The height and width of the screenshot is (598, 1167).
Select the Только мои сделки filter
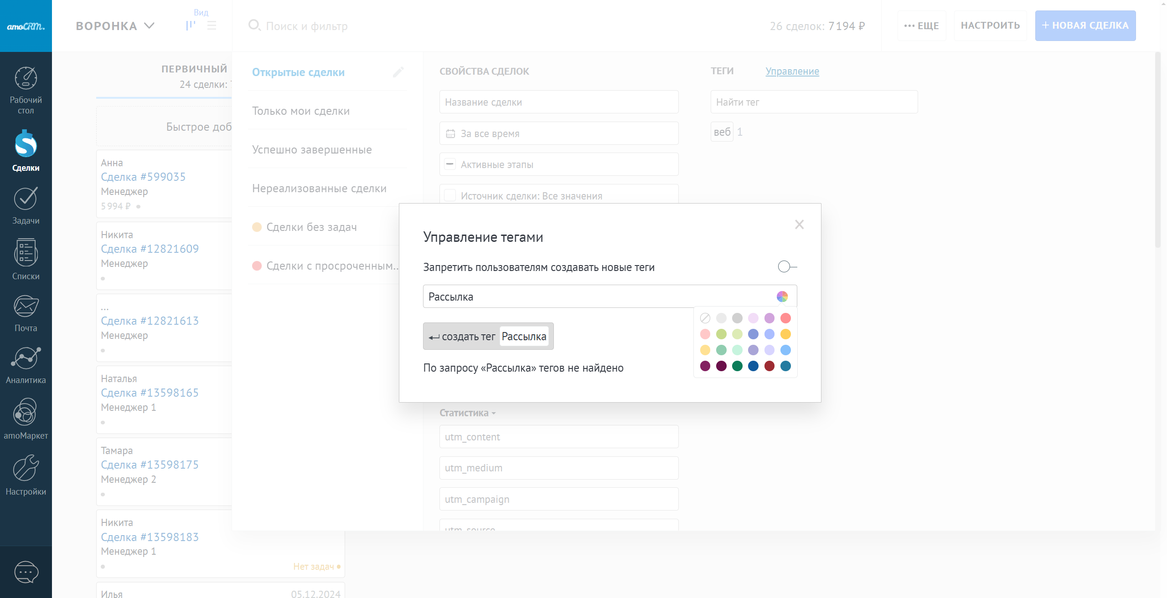tap(301, 111)
